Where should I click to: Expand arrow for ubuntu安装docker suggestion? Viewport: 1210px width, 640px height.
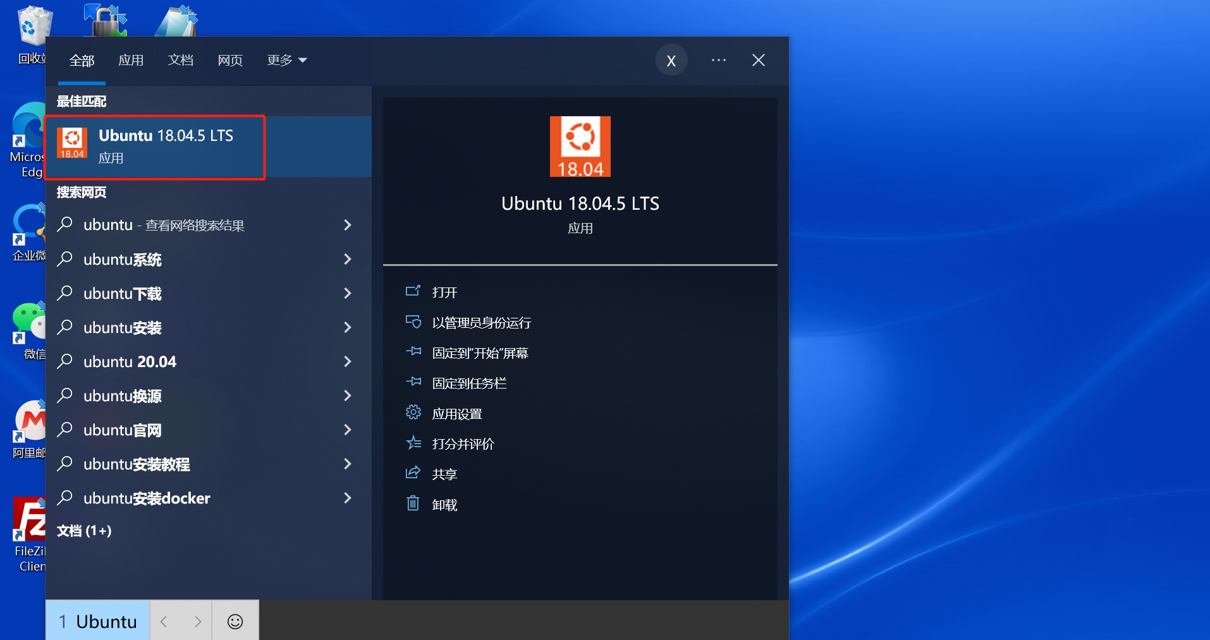click(347, 498)
